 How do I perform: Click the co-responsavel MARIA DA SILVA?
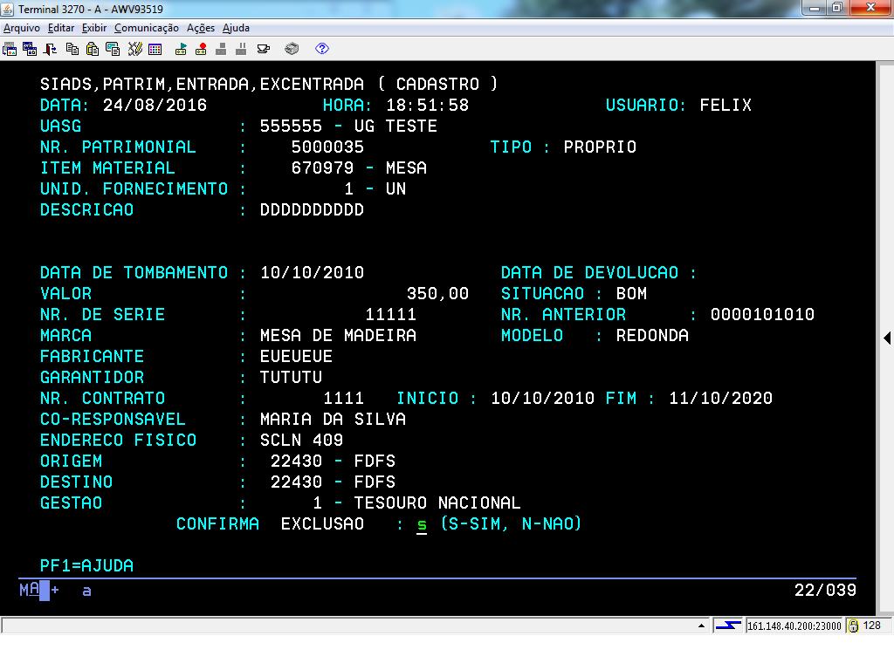coord(333,420)
